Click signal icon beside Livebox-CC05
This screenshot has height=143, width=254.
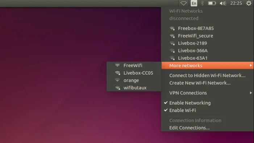pyautogui.click(x=117, y=73)
